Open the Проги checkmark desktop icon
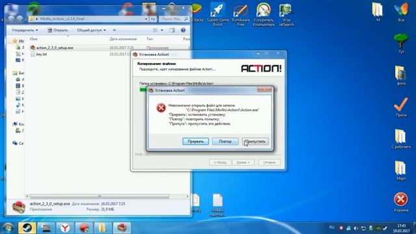Image resolution: width=416 pixels, height=234 pixels. click(x=401, y=107)
